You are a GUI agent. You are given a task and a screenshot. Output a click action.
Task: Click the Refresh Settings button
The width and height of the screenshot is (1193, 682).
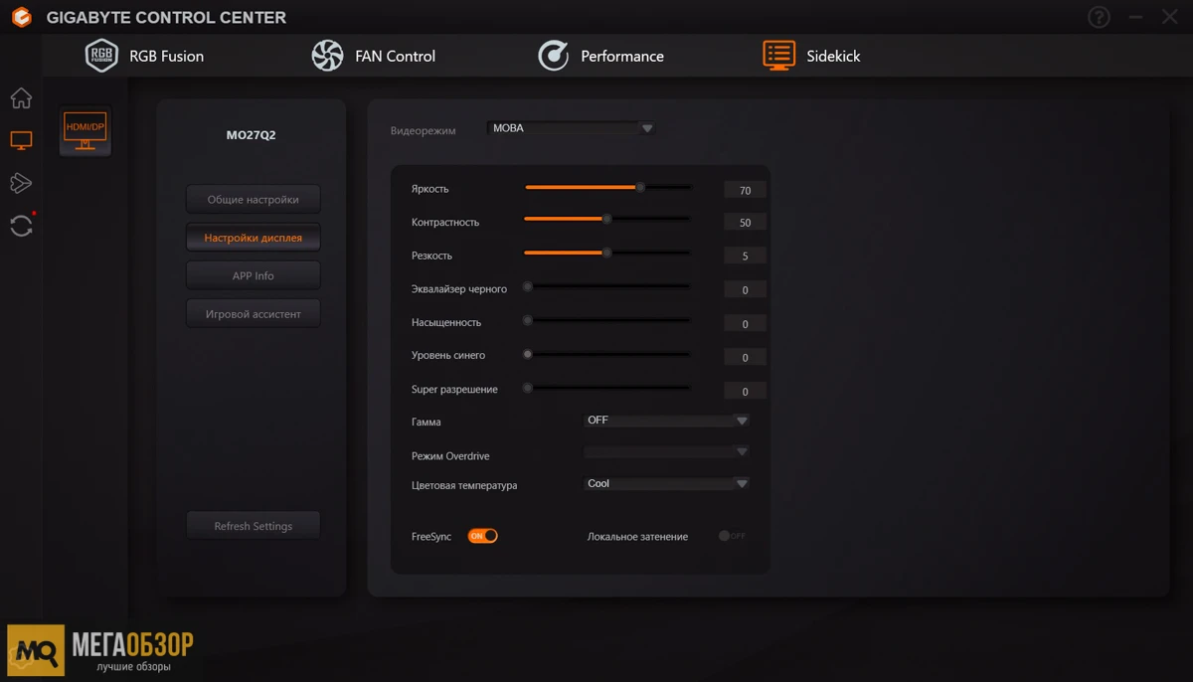(x=254, y=526)
